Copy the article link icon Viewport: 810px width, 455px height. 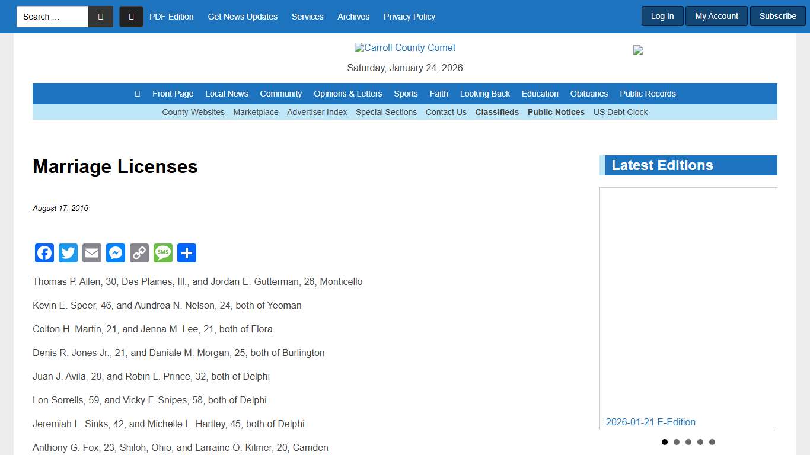(139, 253)
